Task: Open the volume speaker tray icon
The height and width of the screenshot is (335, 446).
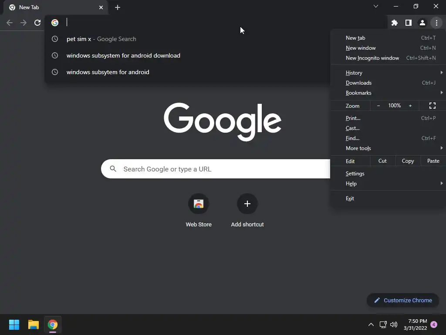Action: click(394, 325)
